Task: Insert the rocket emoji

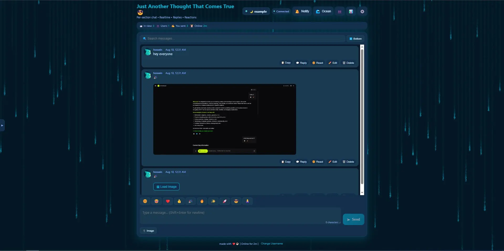Action: click(x=225, y=201)
